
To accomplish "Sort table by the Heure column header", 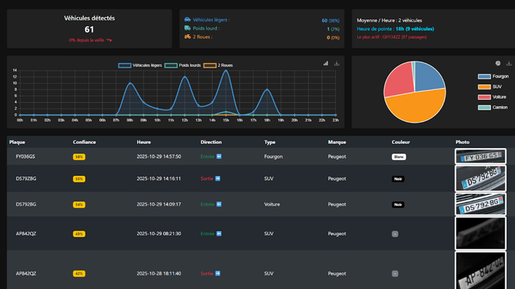I will point(144,142).
